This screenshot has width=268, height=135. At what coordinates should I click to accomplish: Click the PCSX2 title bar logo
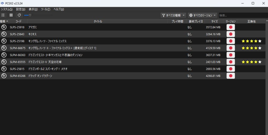2,3
